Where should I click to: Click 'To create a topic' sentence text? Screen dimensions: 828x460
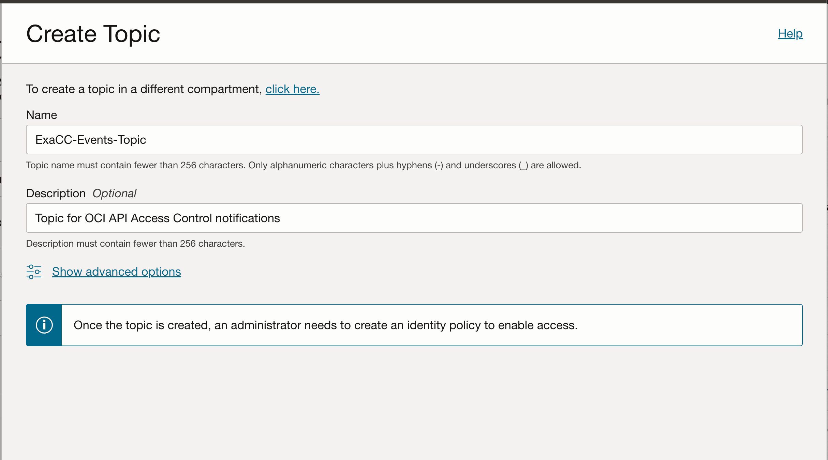(x=144, y=89)
